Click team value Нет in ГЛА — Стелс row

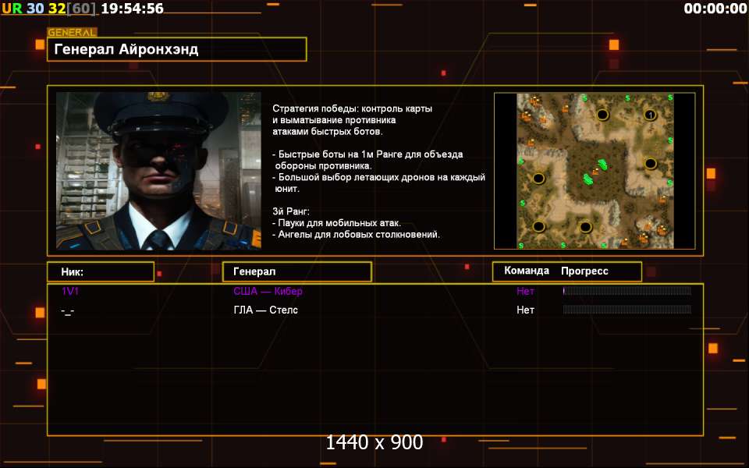point(525,310)
